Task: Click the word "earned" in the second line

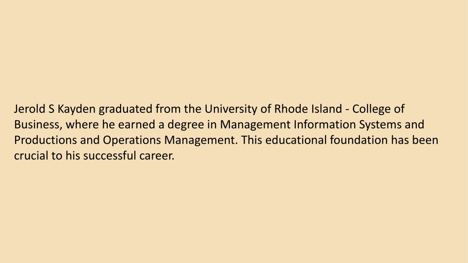Action: coord(137,125)
